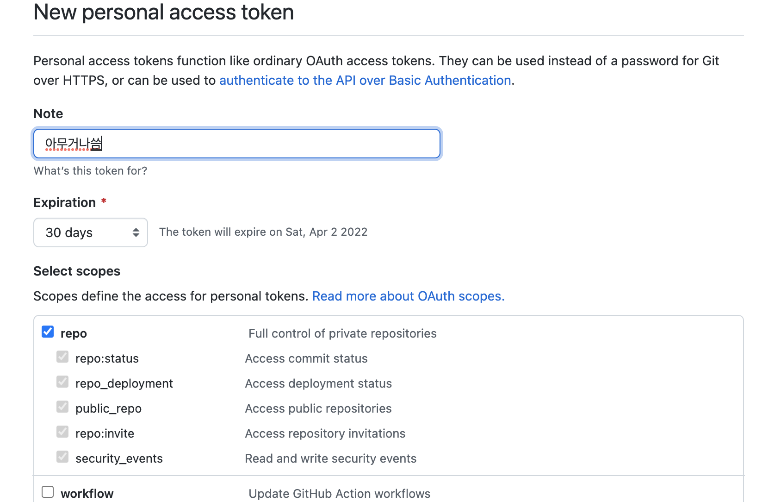Enable the workflow scope
This screenshot has width=781, height=502.
[x=47, y=492]
